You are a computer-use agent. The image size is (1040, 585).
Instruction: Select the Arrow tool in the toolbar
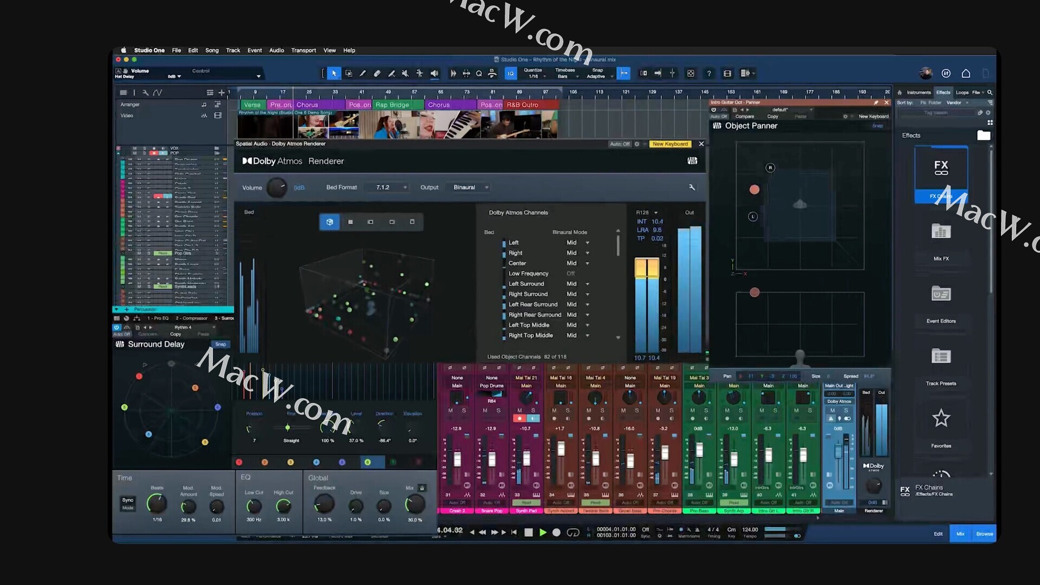tap(334, 74)
